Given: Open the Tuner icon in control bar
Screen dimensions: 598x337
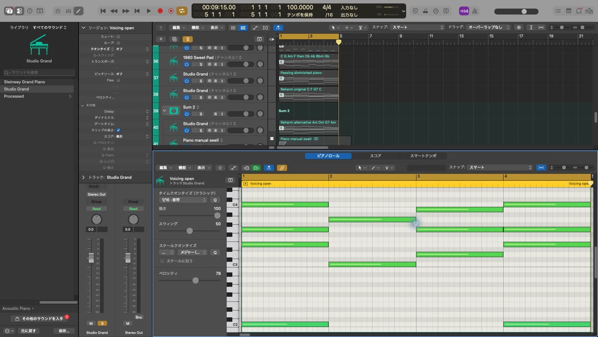Looking at the screenshot, I should coord(437,10).
